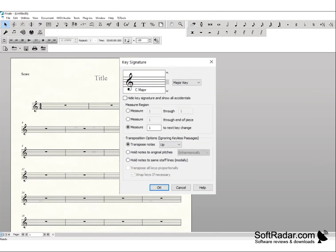Open the transpose direction Up dropdown
336x252 pixels.
[170, 145]
